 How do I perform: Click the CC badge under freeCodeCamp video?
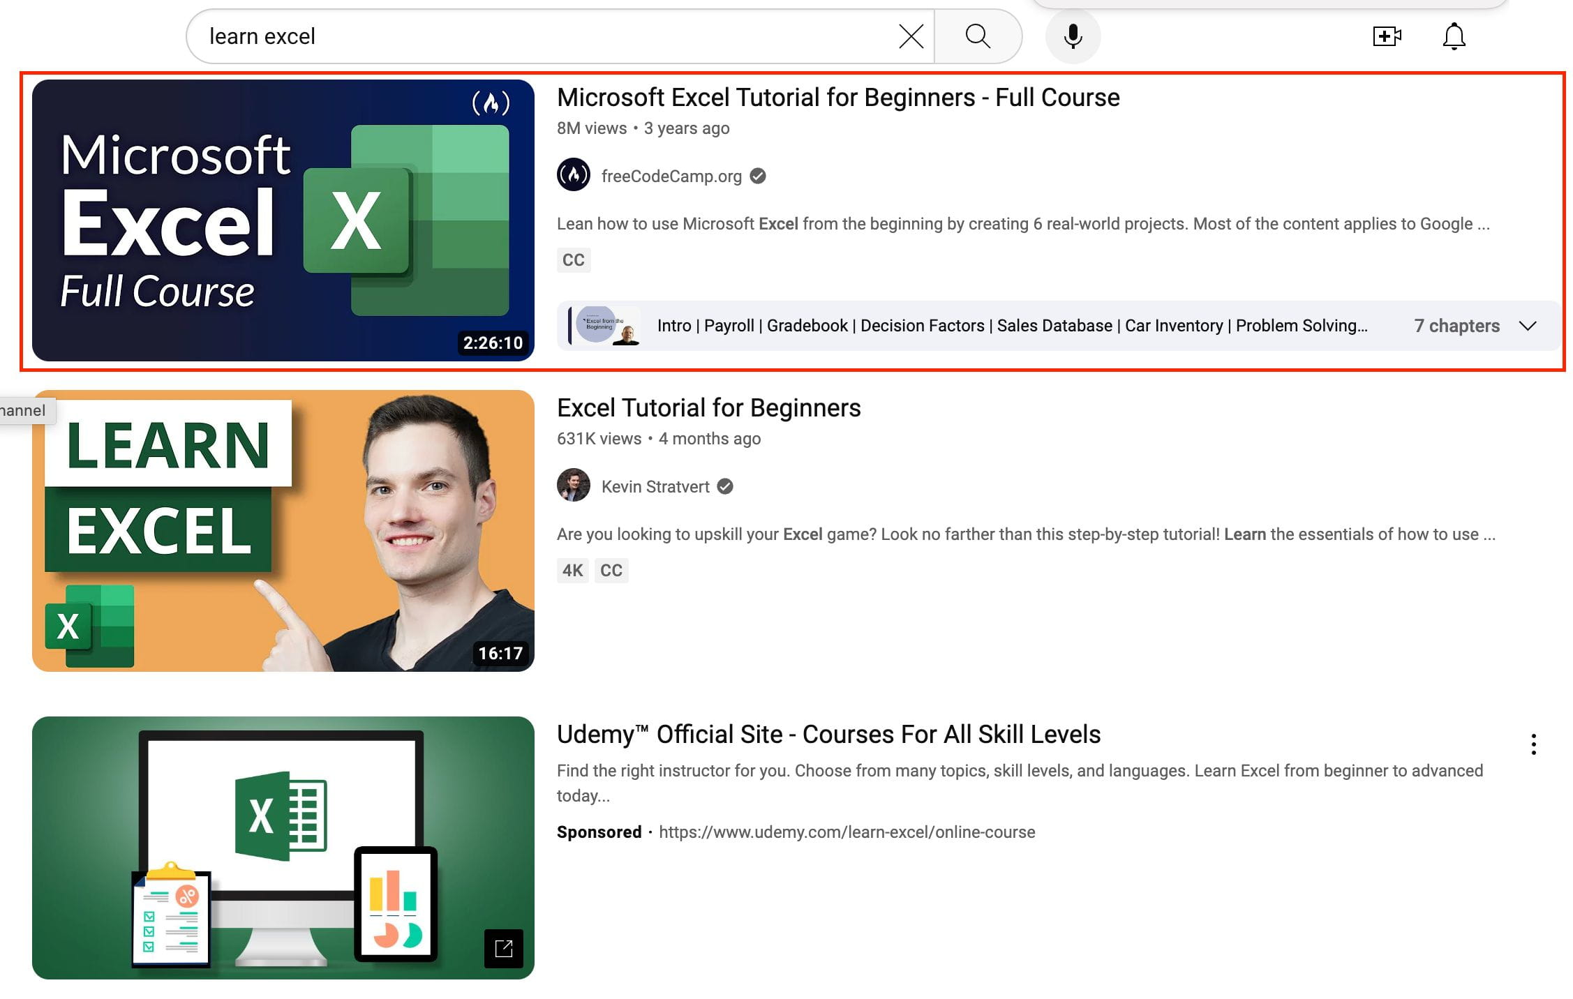pos(574,260)
